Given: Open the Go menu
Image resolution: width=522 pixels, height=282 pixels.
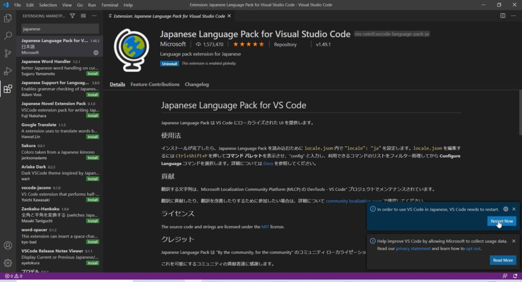Looking at the screenshot, I should [80, 5].
